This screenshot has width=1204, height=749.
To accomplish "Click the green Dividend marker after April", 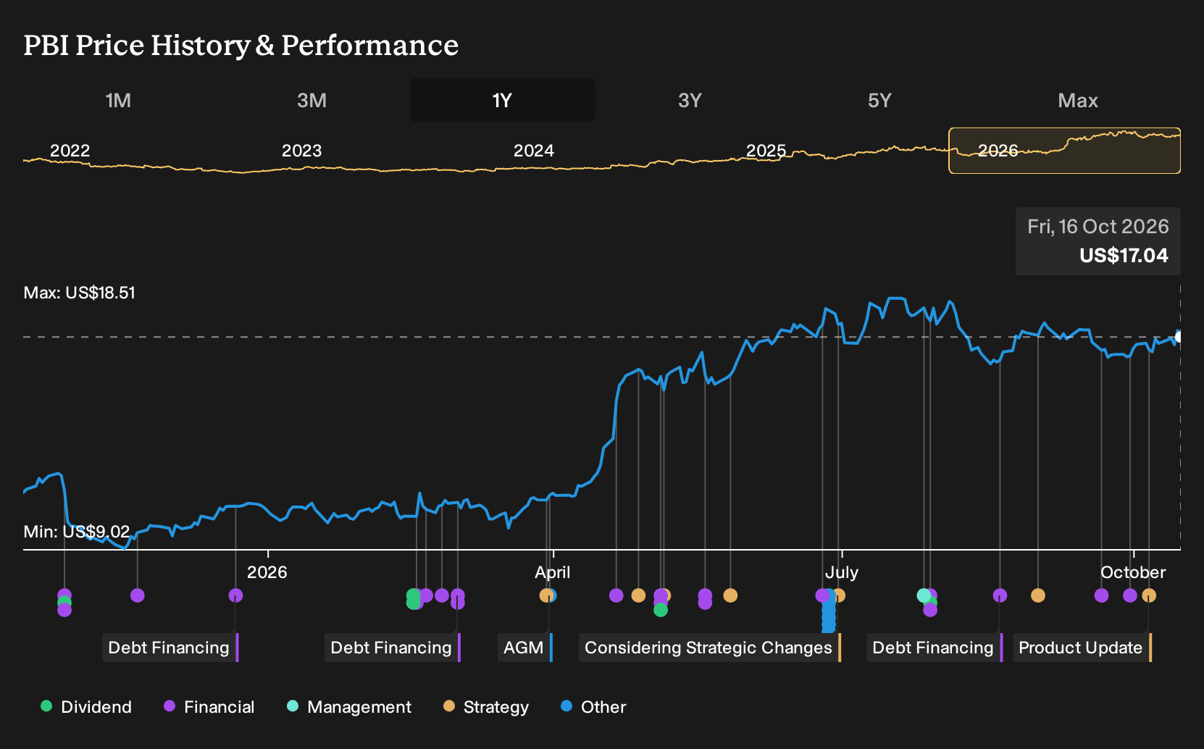I will coord(660,610).
